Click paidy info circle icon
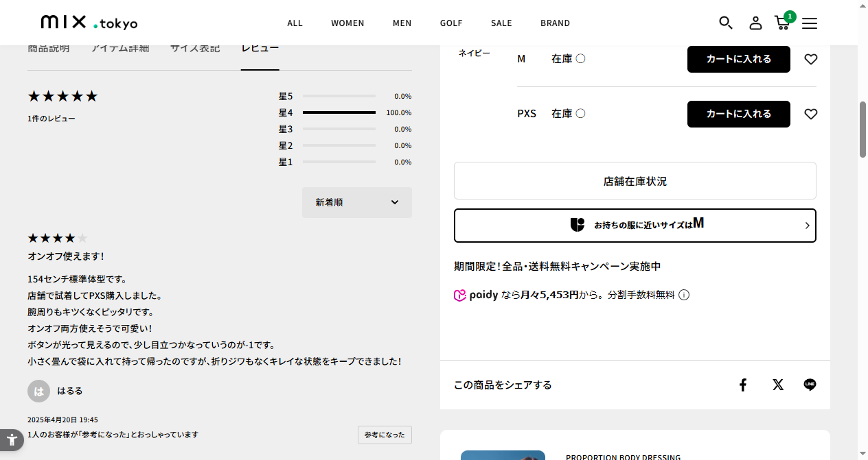 coord(684,295)
